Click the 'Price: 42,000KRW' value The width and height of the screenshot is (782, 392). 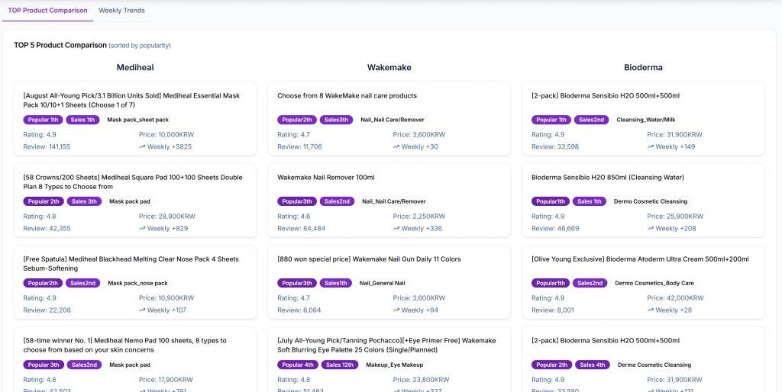pyautogui.click(x=675, y=298)
